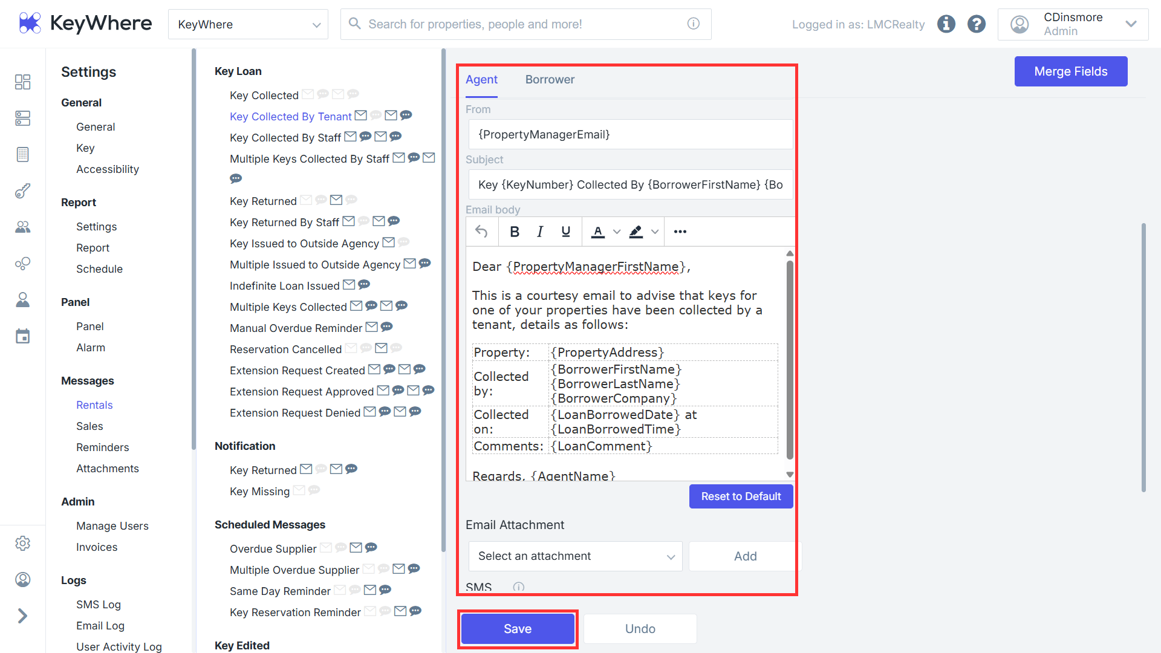Open the highlight color picker arrow

[655, 232]
